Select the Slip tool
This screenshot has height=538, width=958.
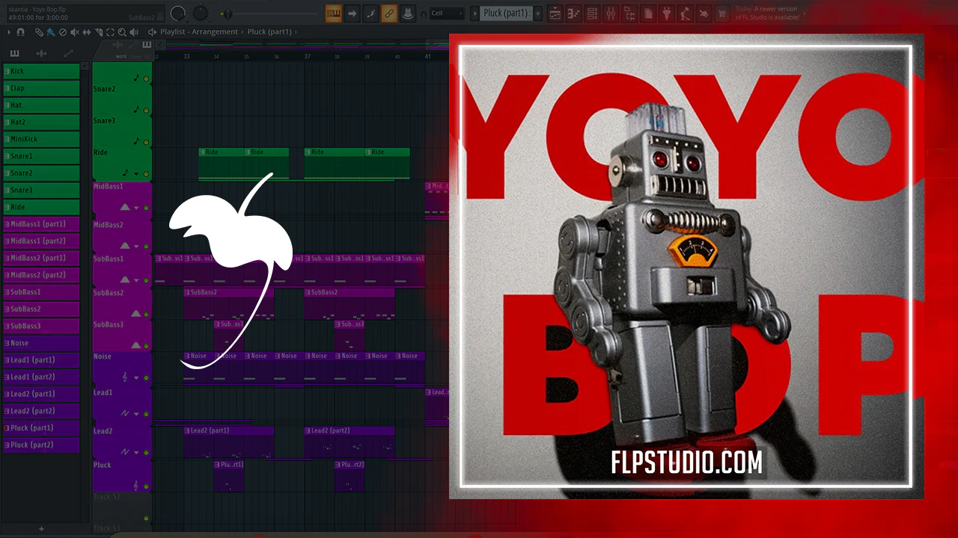[87, 32]
